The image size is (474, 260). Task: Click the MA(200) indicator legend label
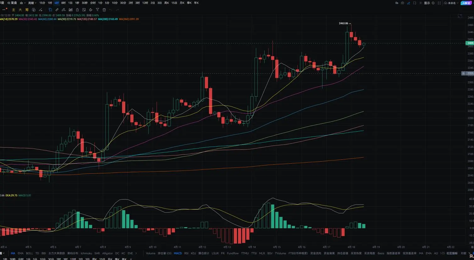[x=108, y=19]
